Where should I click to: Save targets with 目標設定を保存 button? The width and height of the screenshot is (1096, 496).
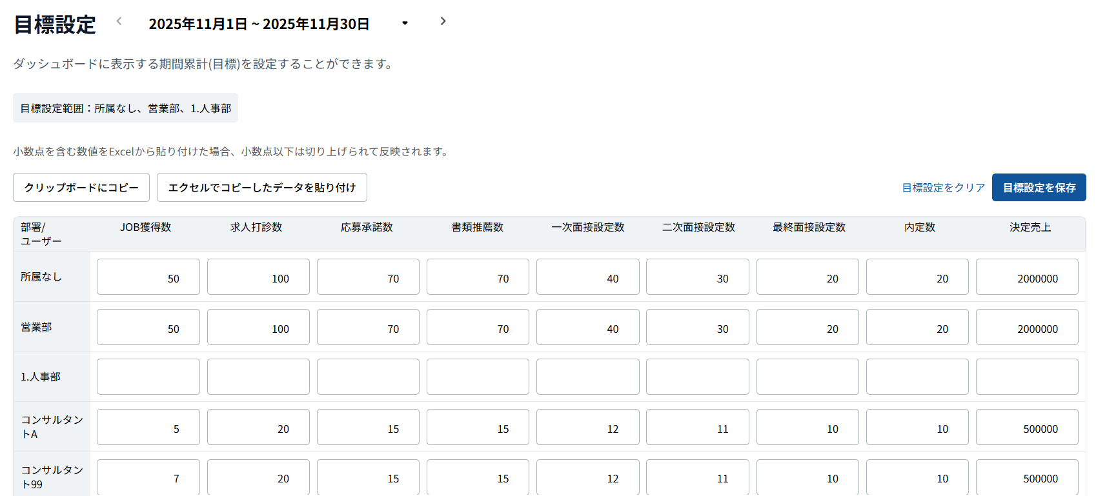(x=1039, y=188)
